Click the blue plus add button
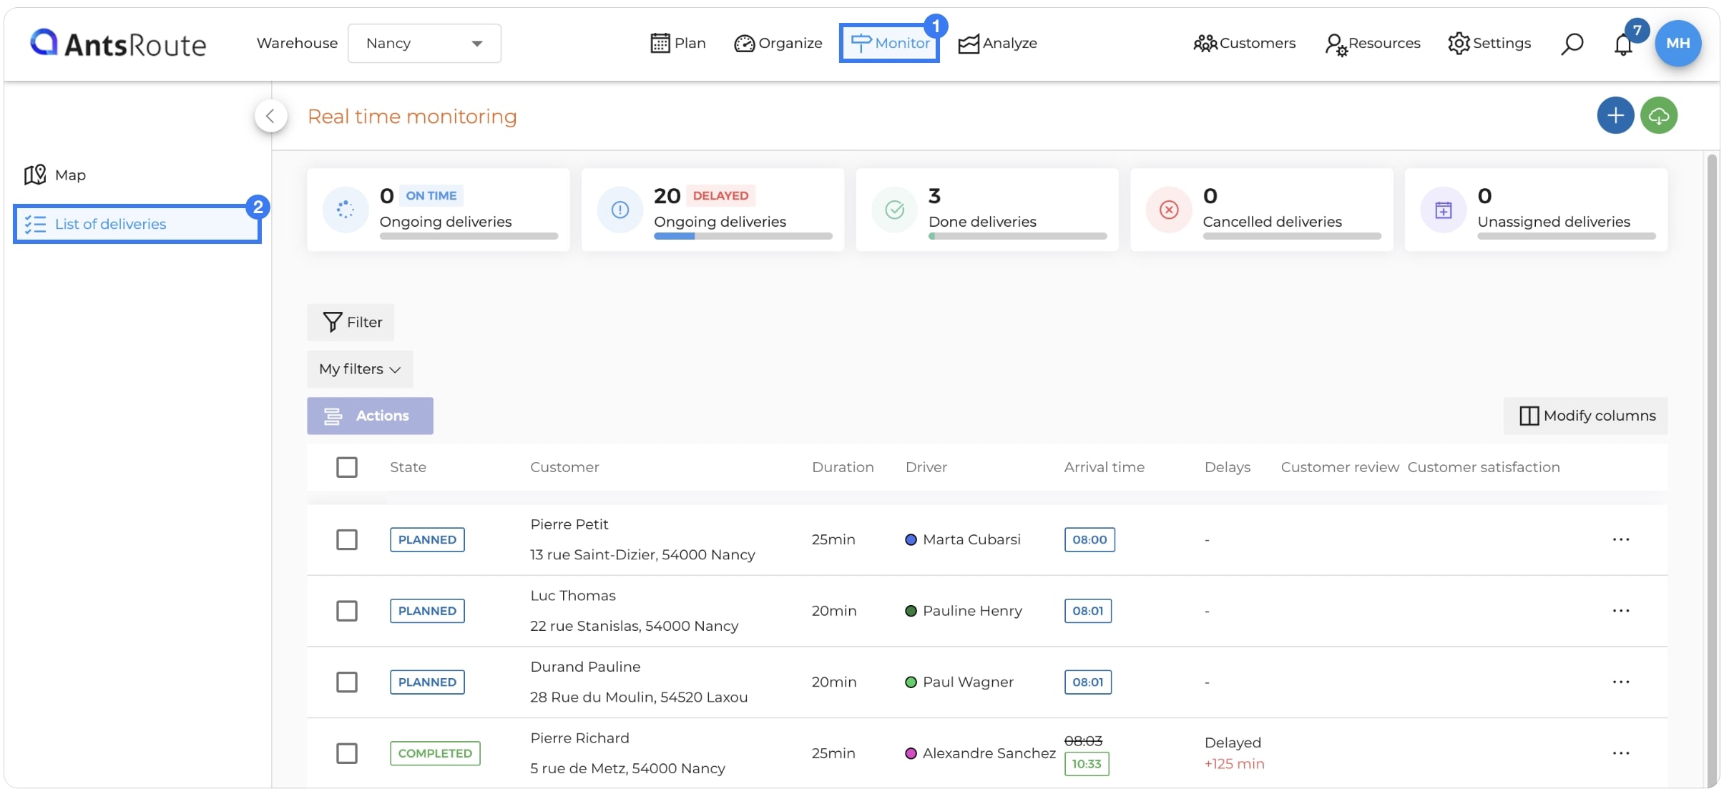 (x=1615, y=115)
